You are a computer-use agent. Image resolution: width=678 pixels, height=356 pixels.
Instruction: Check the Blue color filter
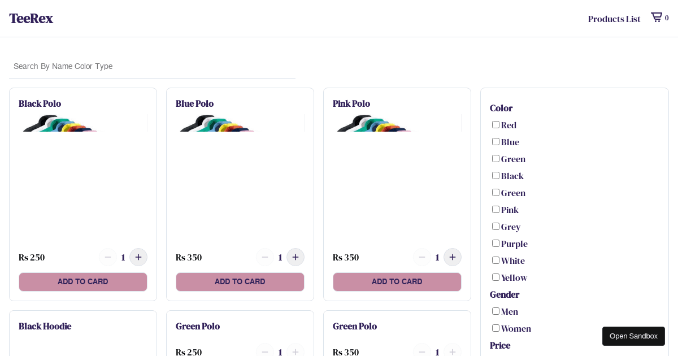coord(496,141)
